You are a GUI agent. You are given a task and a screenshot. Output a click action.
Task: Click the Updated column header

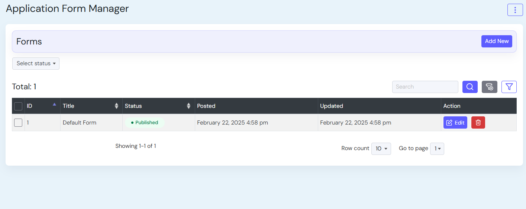(332, 106)
